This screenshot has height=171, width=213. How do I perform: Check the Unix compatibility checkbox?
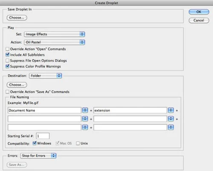click(x=78, y=143)
